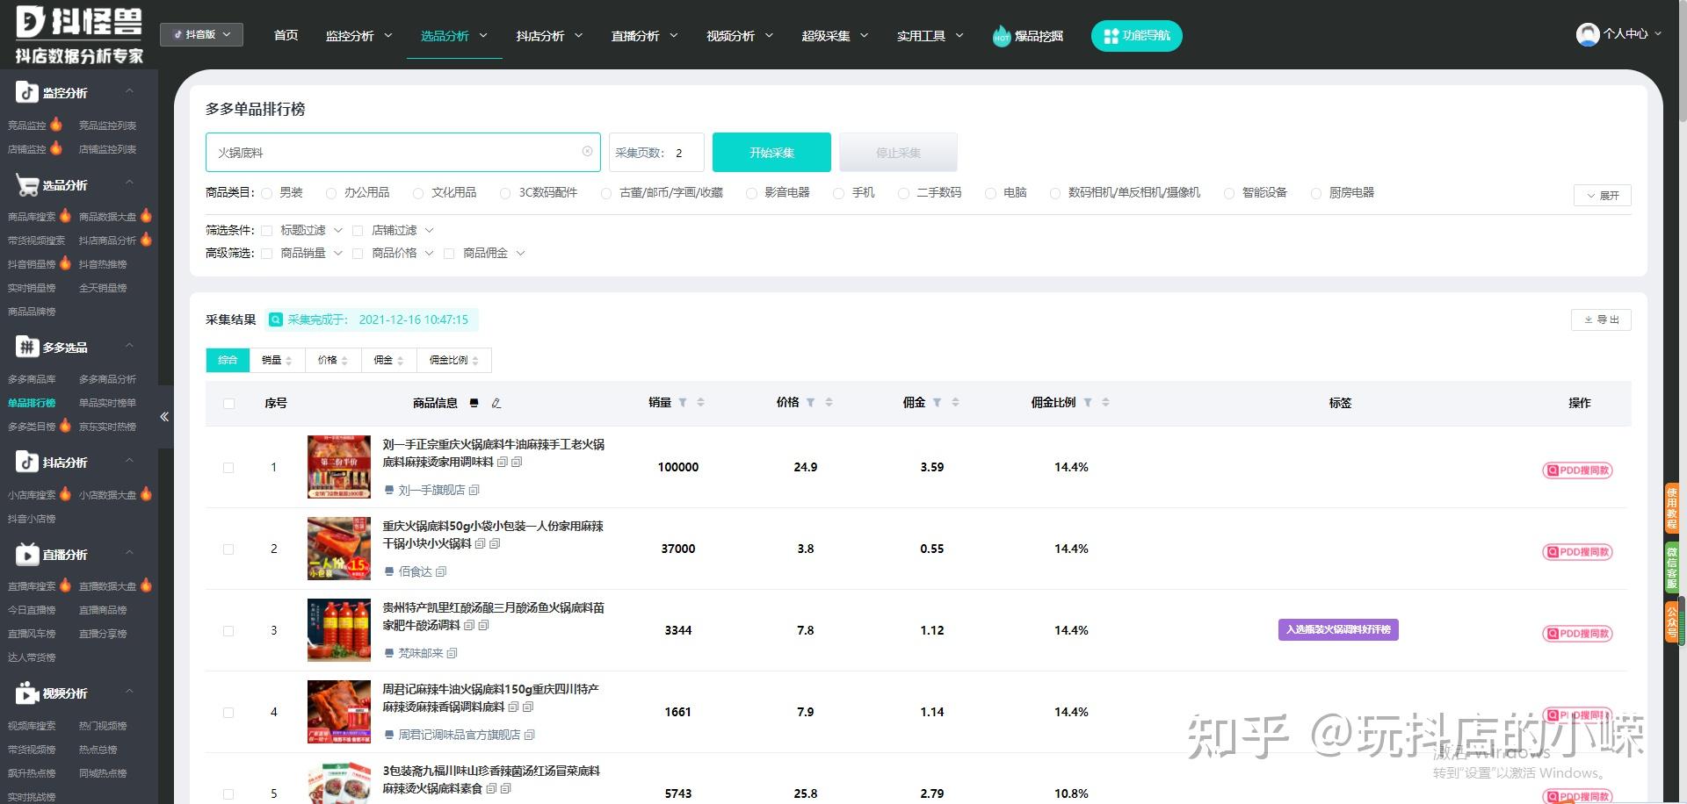Image resolution: width=1687 pixels, height=804 pixels.
Task: Open the 商品佣金 filter dropdown arrow
Action: click(520, 253)
